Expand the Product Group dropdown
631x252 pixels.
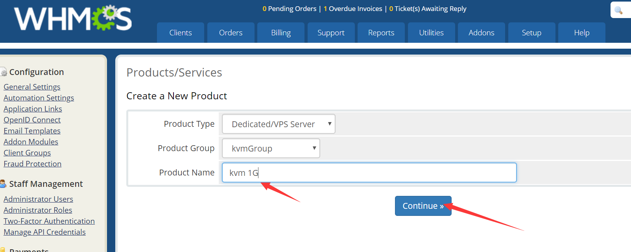271,148
